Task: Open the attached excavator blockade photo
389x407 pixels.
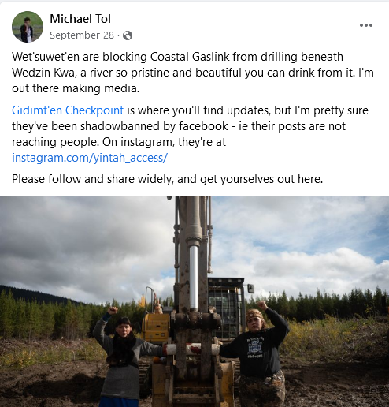Action: point(194,301)
